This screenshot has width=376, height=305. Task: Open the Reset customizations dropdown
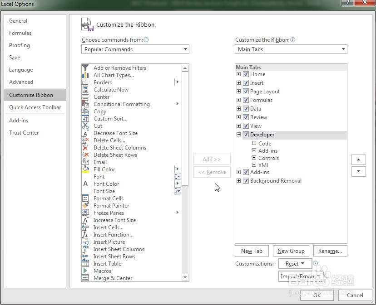(x=295, y=264)
